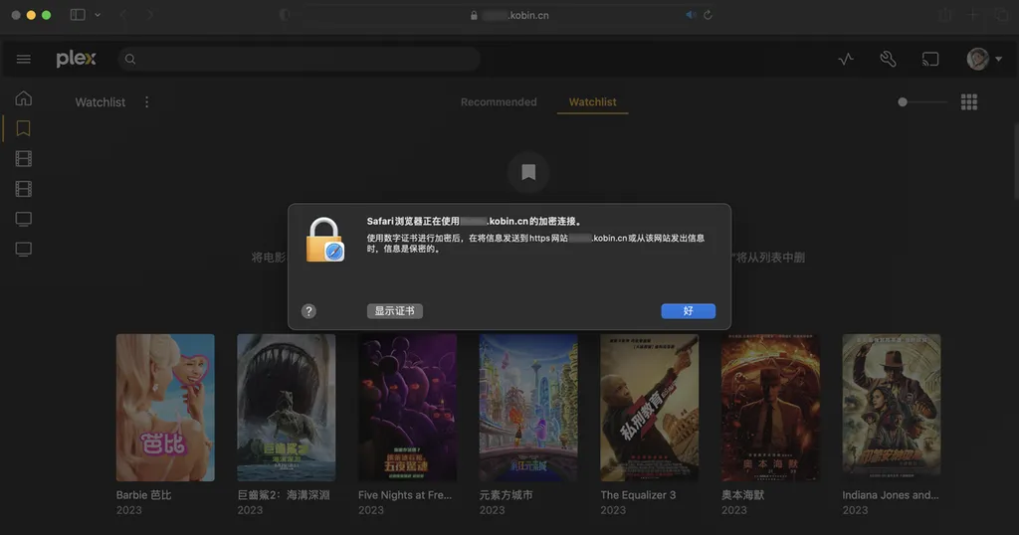The image size is (1019, 535).
Task: Click the empty watchlist bookmark badge
Action: click(x=528, y=172)
